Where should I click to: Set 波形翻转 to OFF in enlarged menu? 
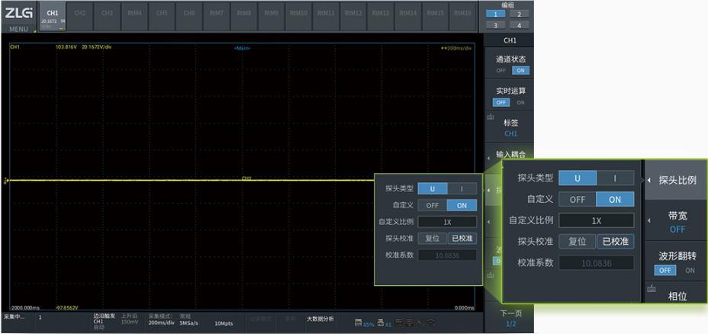(x=665, y=271)
